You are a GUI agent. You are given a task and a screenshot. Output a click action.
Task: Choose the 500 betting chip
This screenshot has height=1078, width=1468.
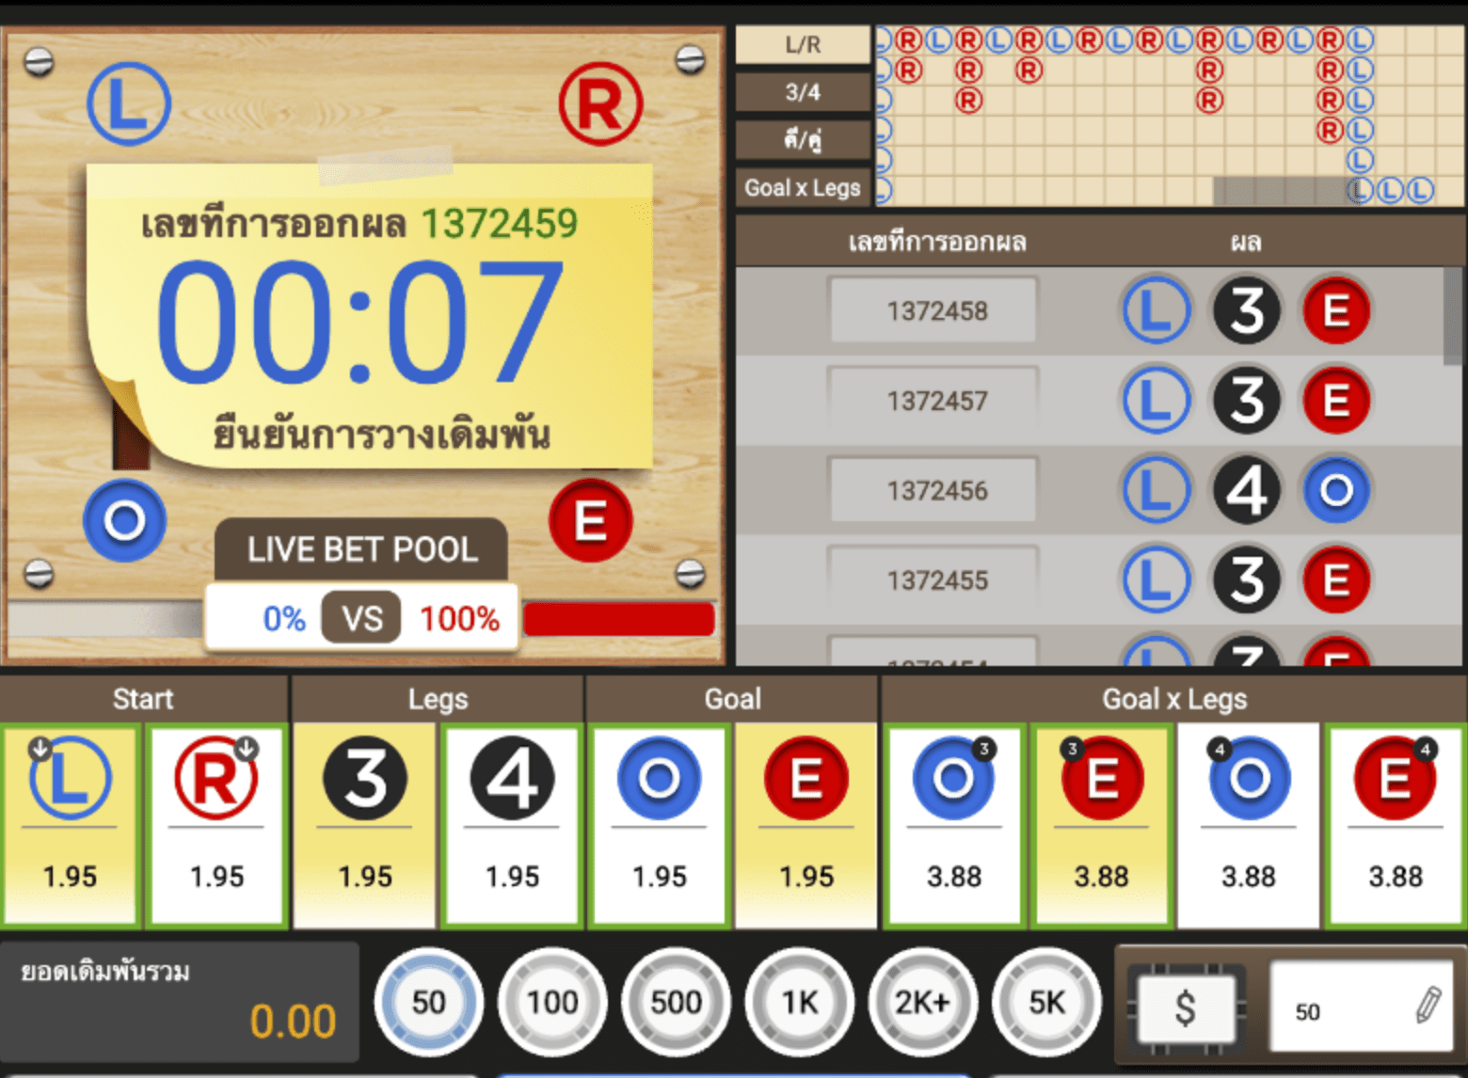pos(676,1002)
